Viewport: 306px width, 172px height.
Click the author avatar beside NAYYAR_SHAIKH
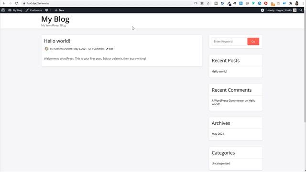tap(46, 49)
